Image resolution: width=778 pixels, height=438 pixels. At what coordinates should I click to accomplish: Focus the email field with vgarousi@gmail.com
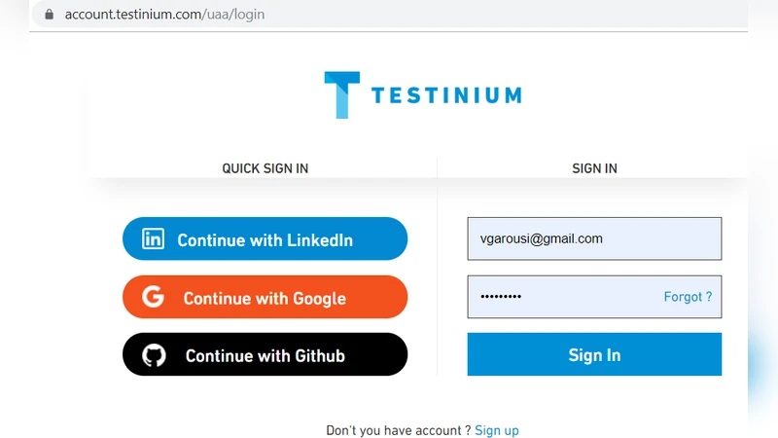pos(594,238)
